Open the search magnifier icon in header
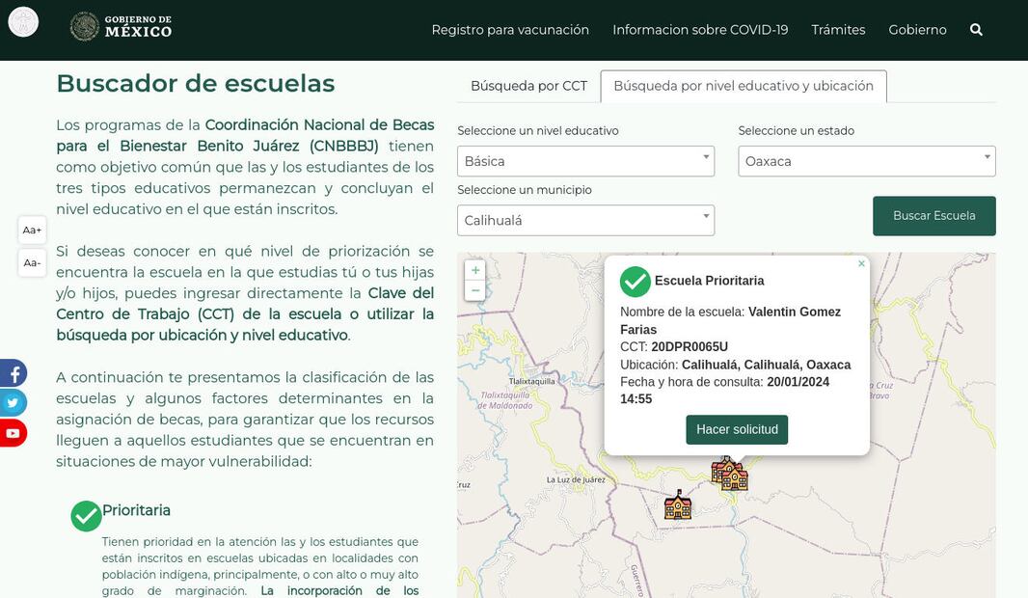 pyautogui.click(x=976, y=30)
